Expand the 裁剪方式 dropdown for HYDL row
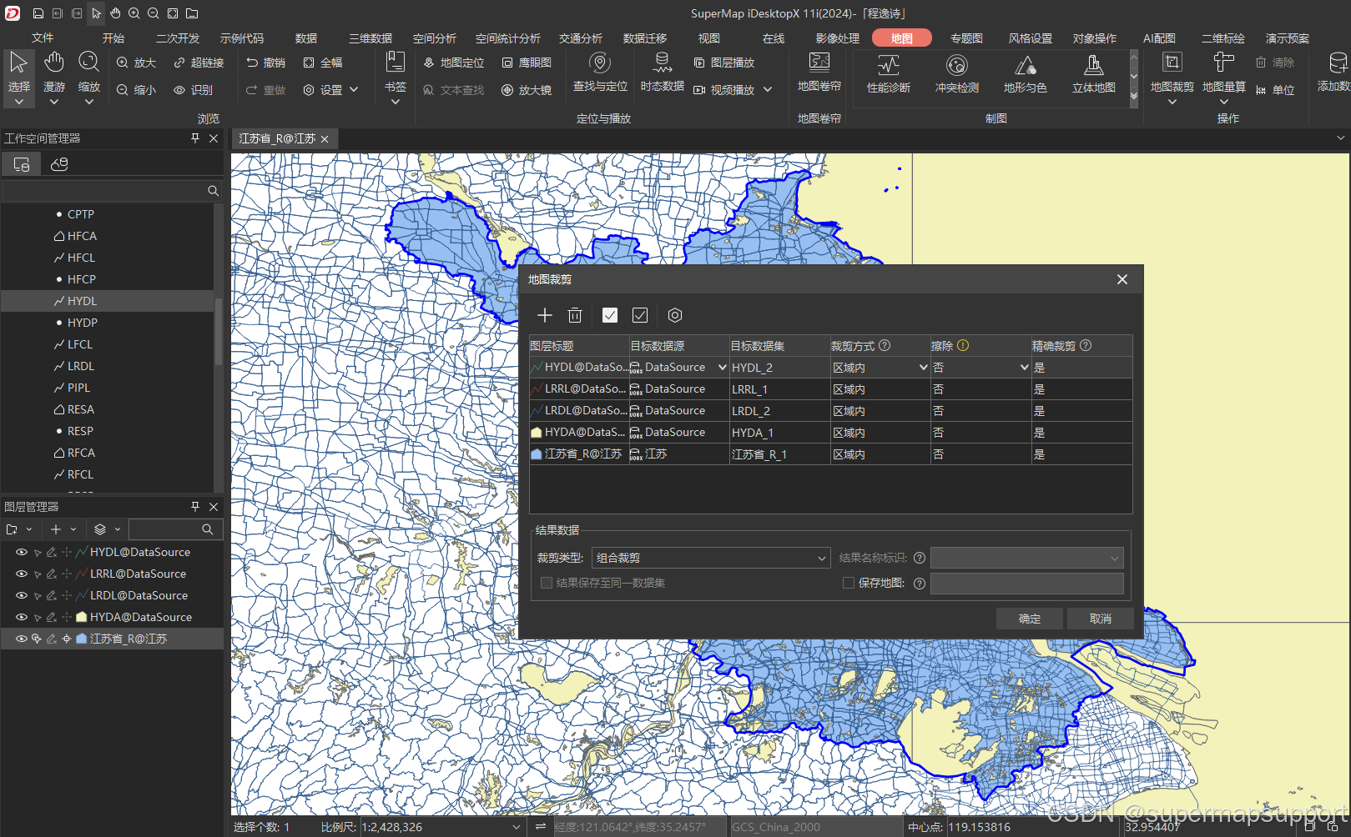This screenshot has height=837, width=1351. point(923,368)
